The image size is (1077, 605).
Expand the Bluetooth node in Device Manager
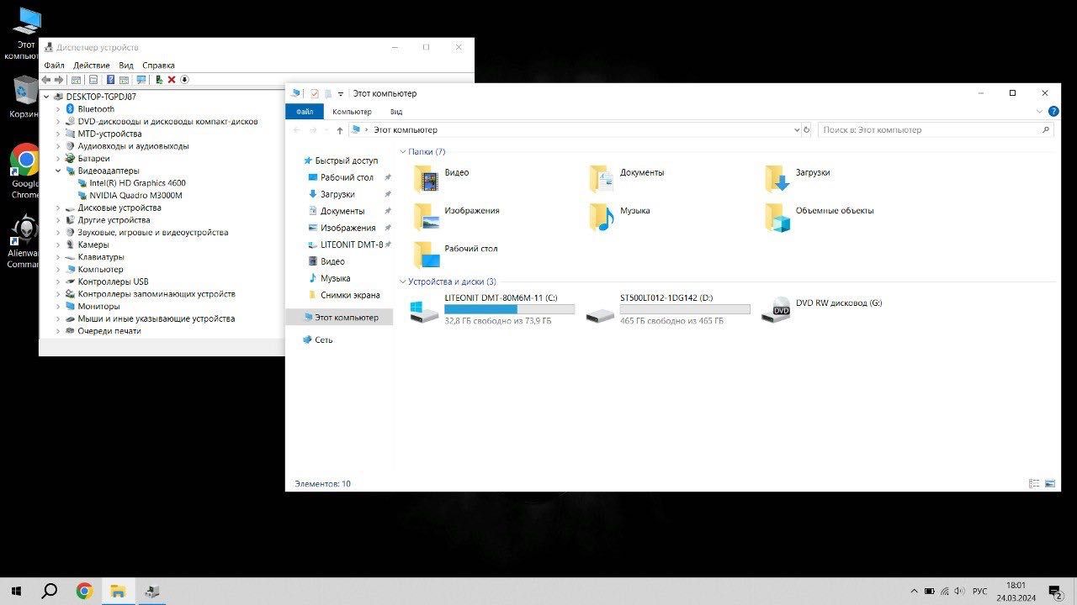pyautogui.click(x=58, y=109)
